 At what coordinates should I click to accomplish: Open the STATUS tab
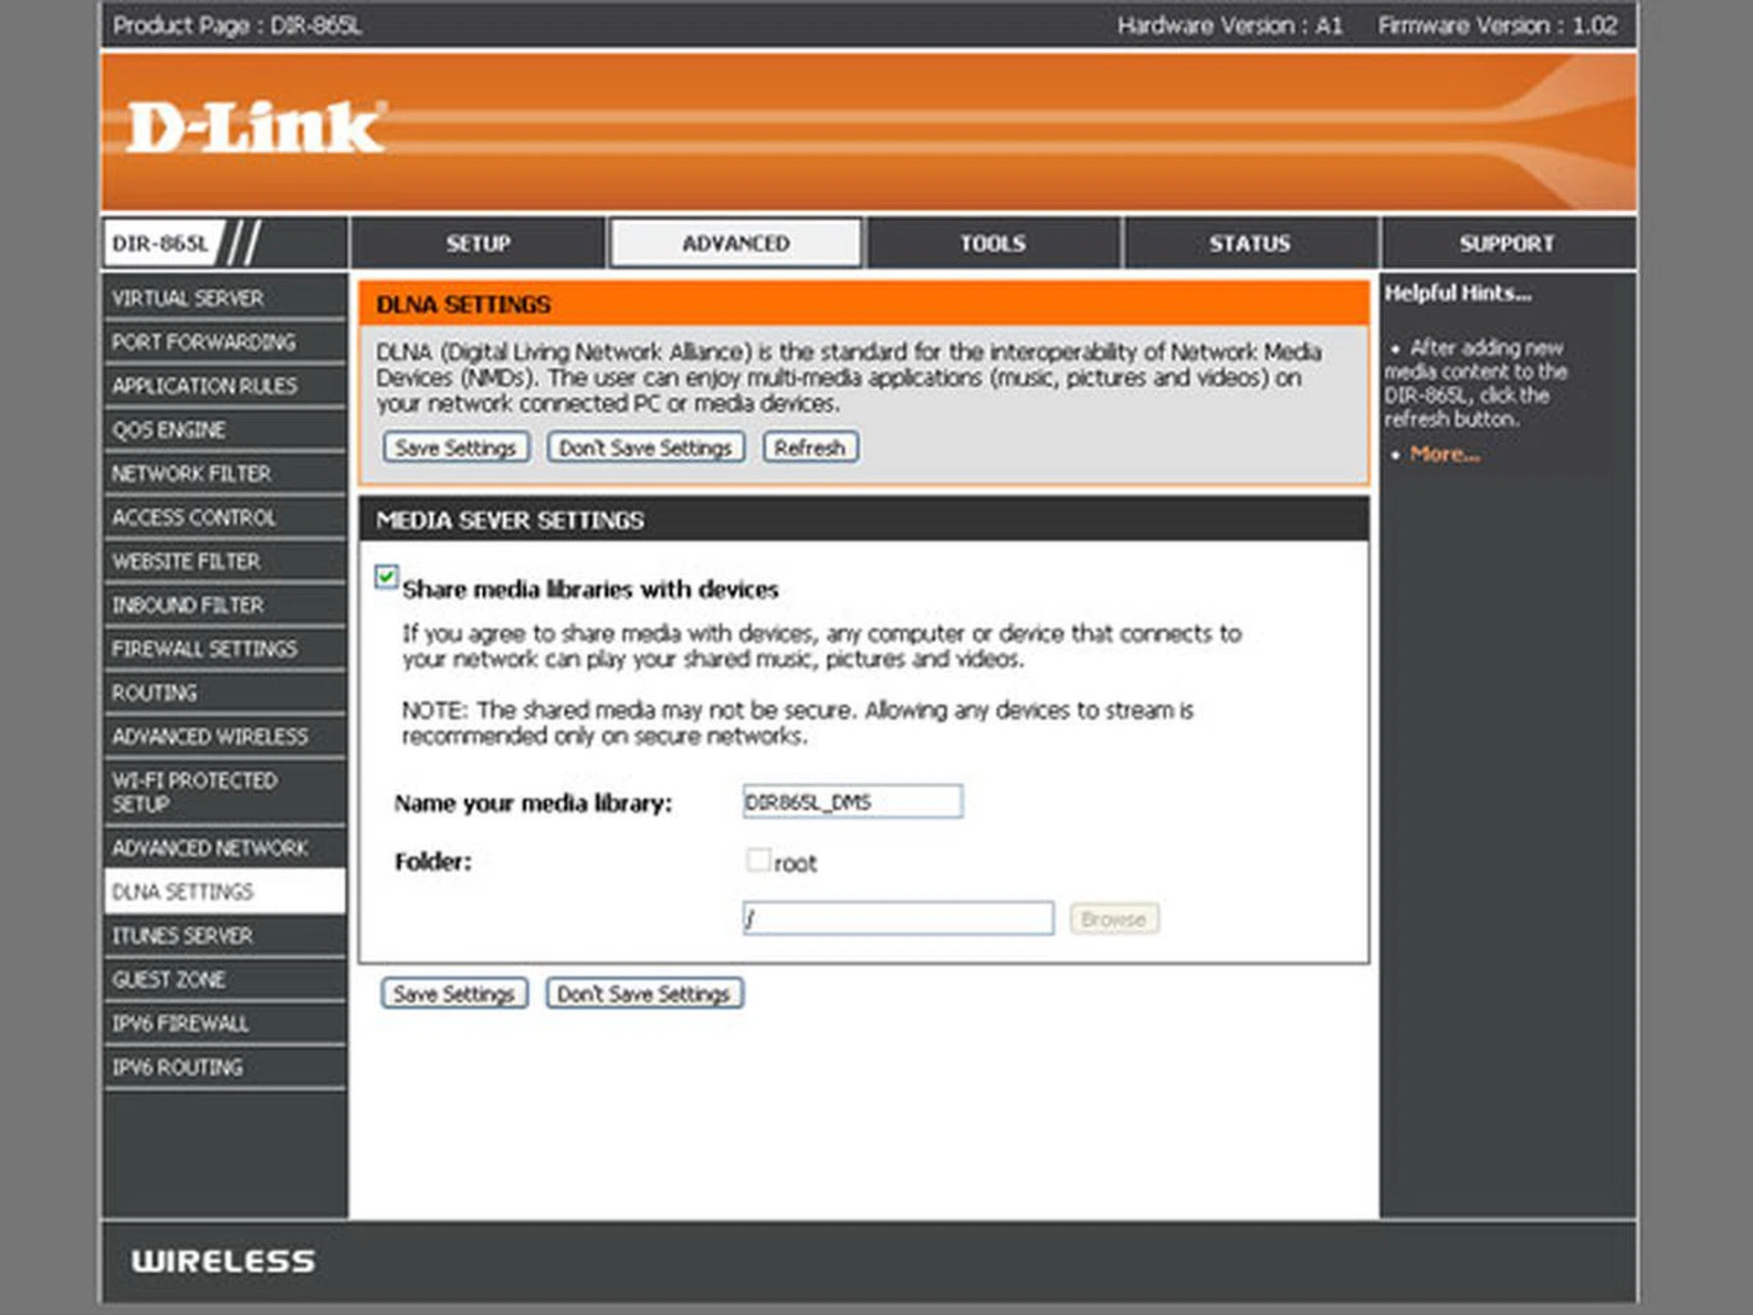[x=1249, y=244]
